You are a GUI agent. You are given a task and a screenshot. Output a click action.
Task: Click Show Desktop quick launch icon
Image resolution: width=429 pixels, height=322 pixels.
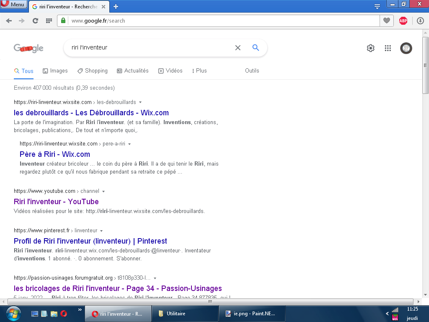(x=35, y=314)
